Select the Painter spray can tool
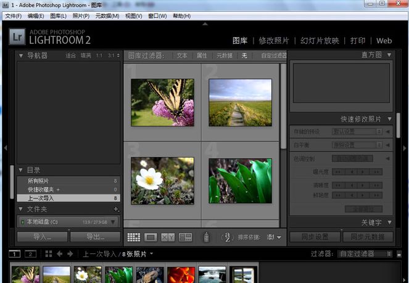Image resolution: width=409 pixels, height=283 pixels. 206,237
